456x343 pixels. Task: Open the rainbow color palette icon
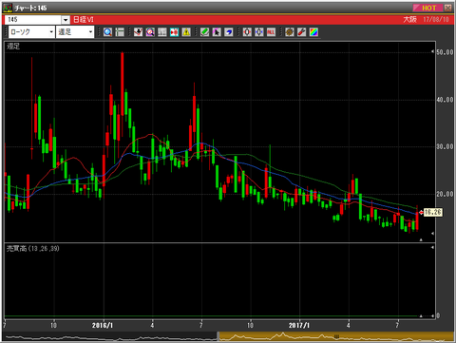tap(313, 32)
